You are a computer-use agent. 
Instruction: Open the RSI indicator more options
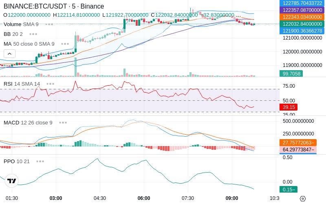tap(50, 84)
